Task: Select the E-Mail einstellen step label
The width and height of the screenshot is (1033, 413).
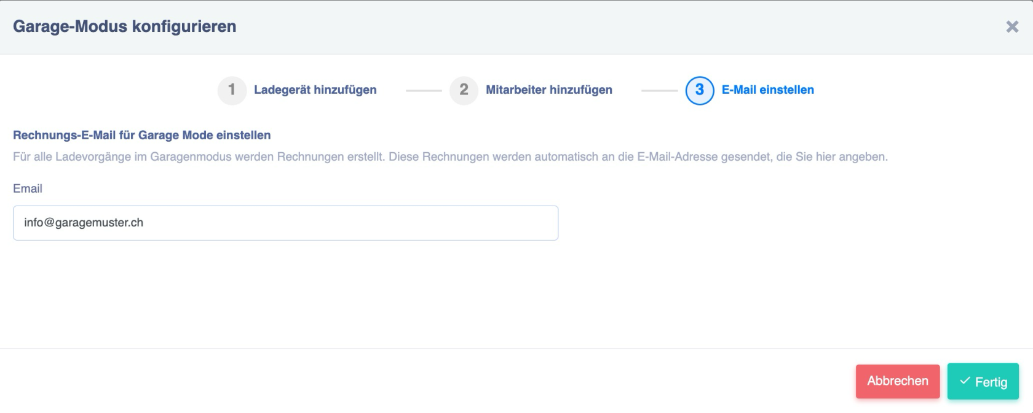Action: point(767,90)
